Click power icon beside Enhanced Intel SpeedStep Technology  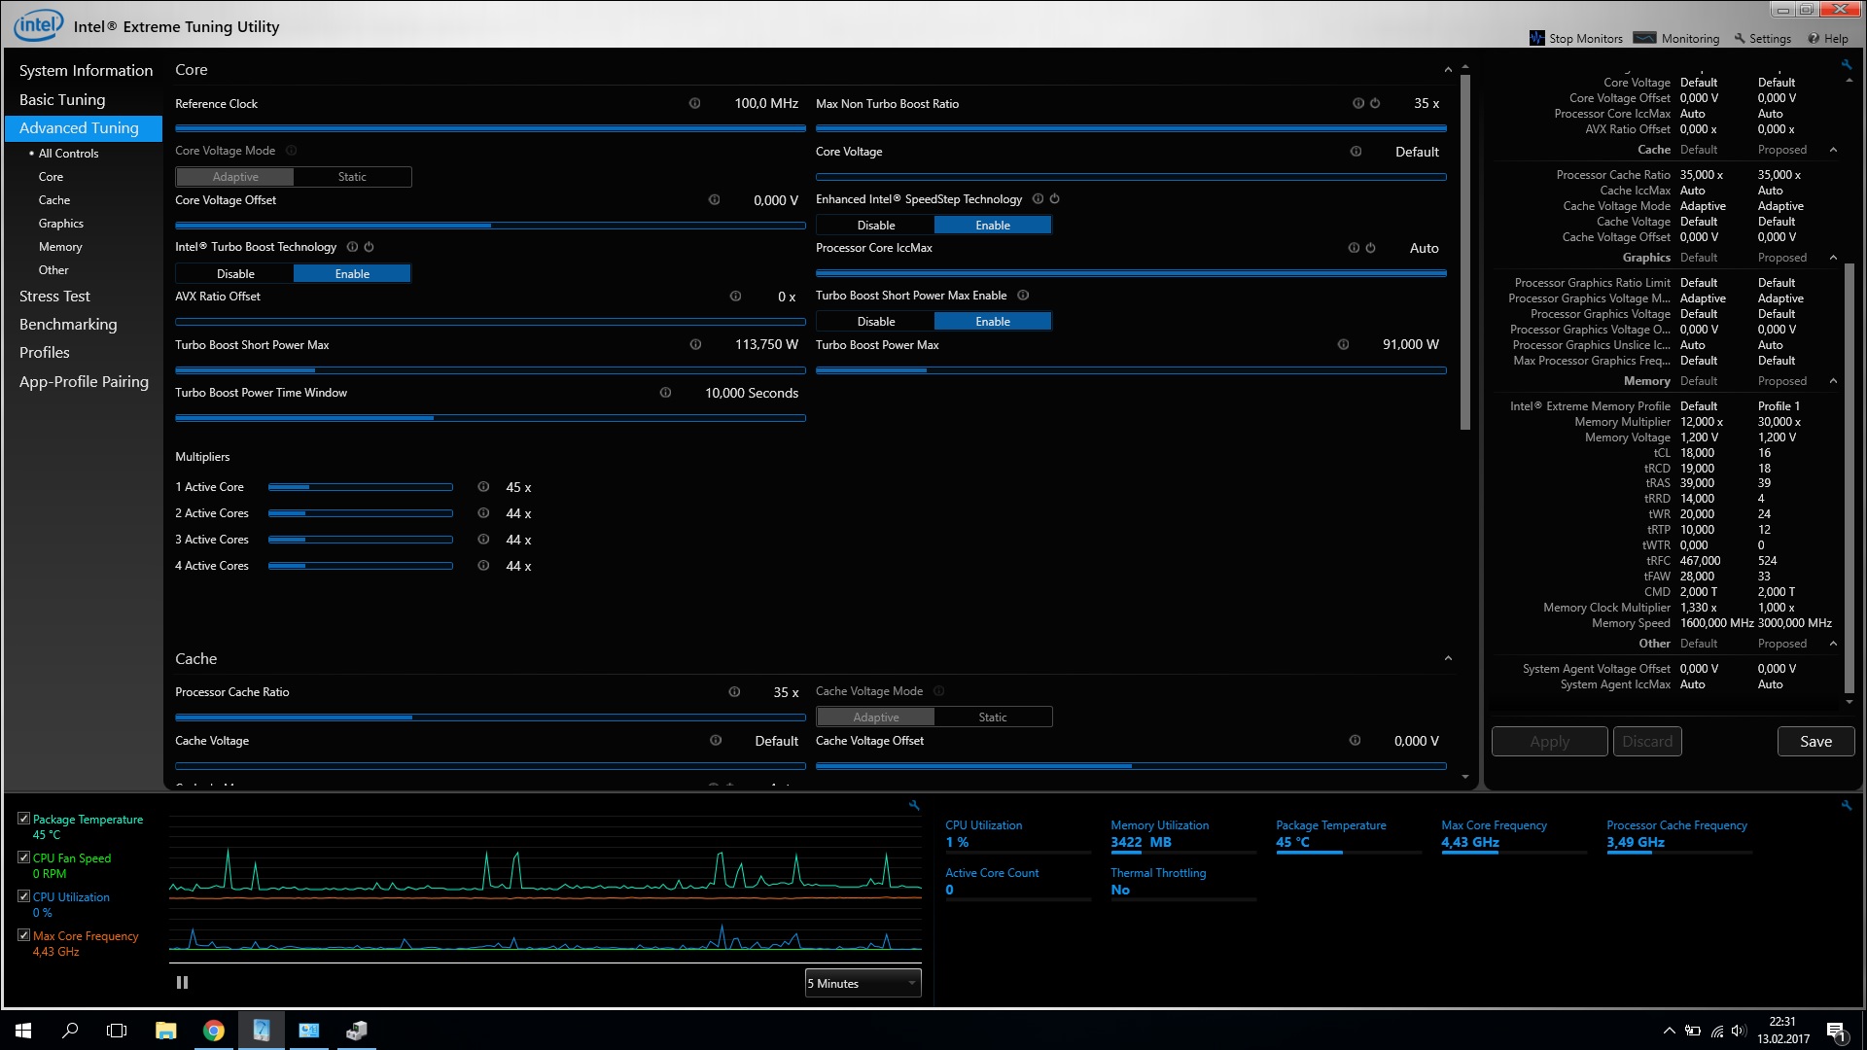point(1054,198)
